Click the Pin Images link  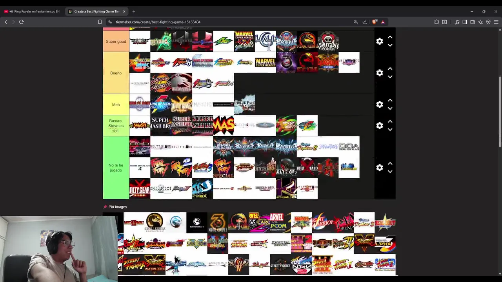(118, 207)
